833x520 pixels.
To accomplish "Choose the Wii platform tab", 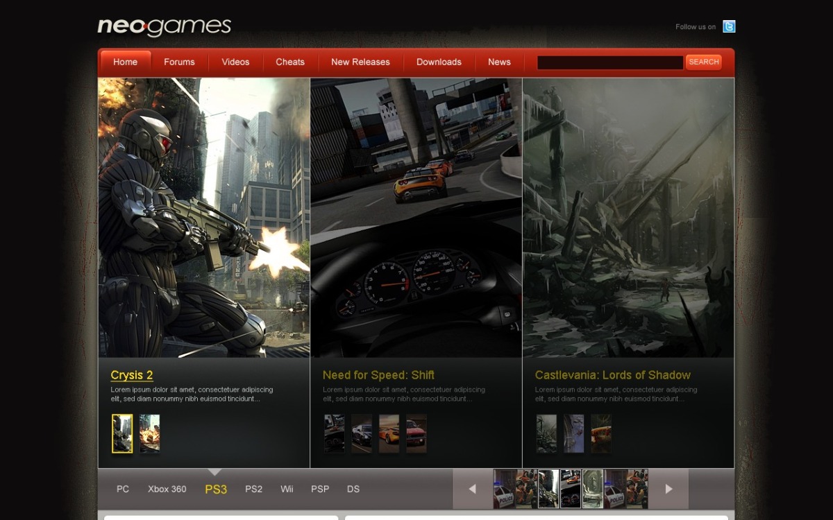I will (x=287, y=489).
